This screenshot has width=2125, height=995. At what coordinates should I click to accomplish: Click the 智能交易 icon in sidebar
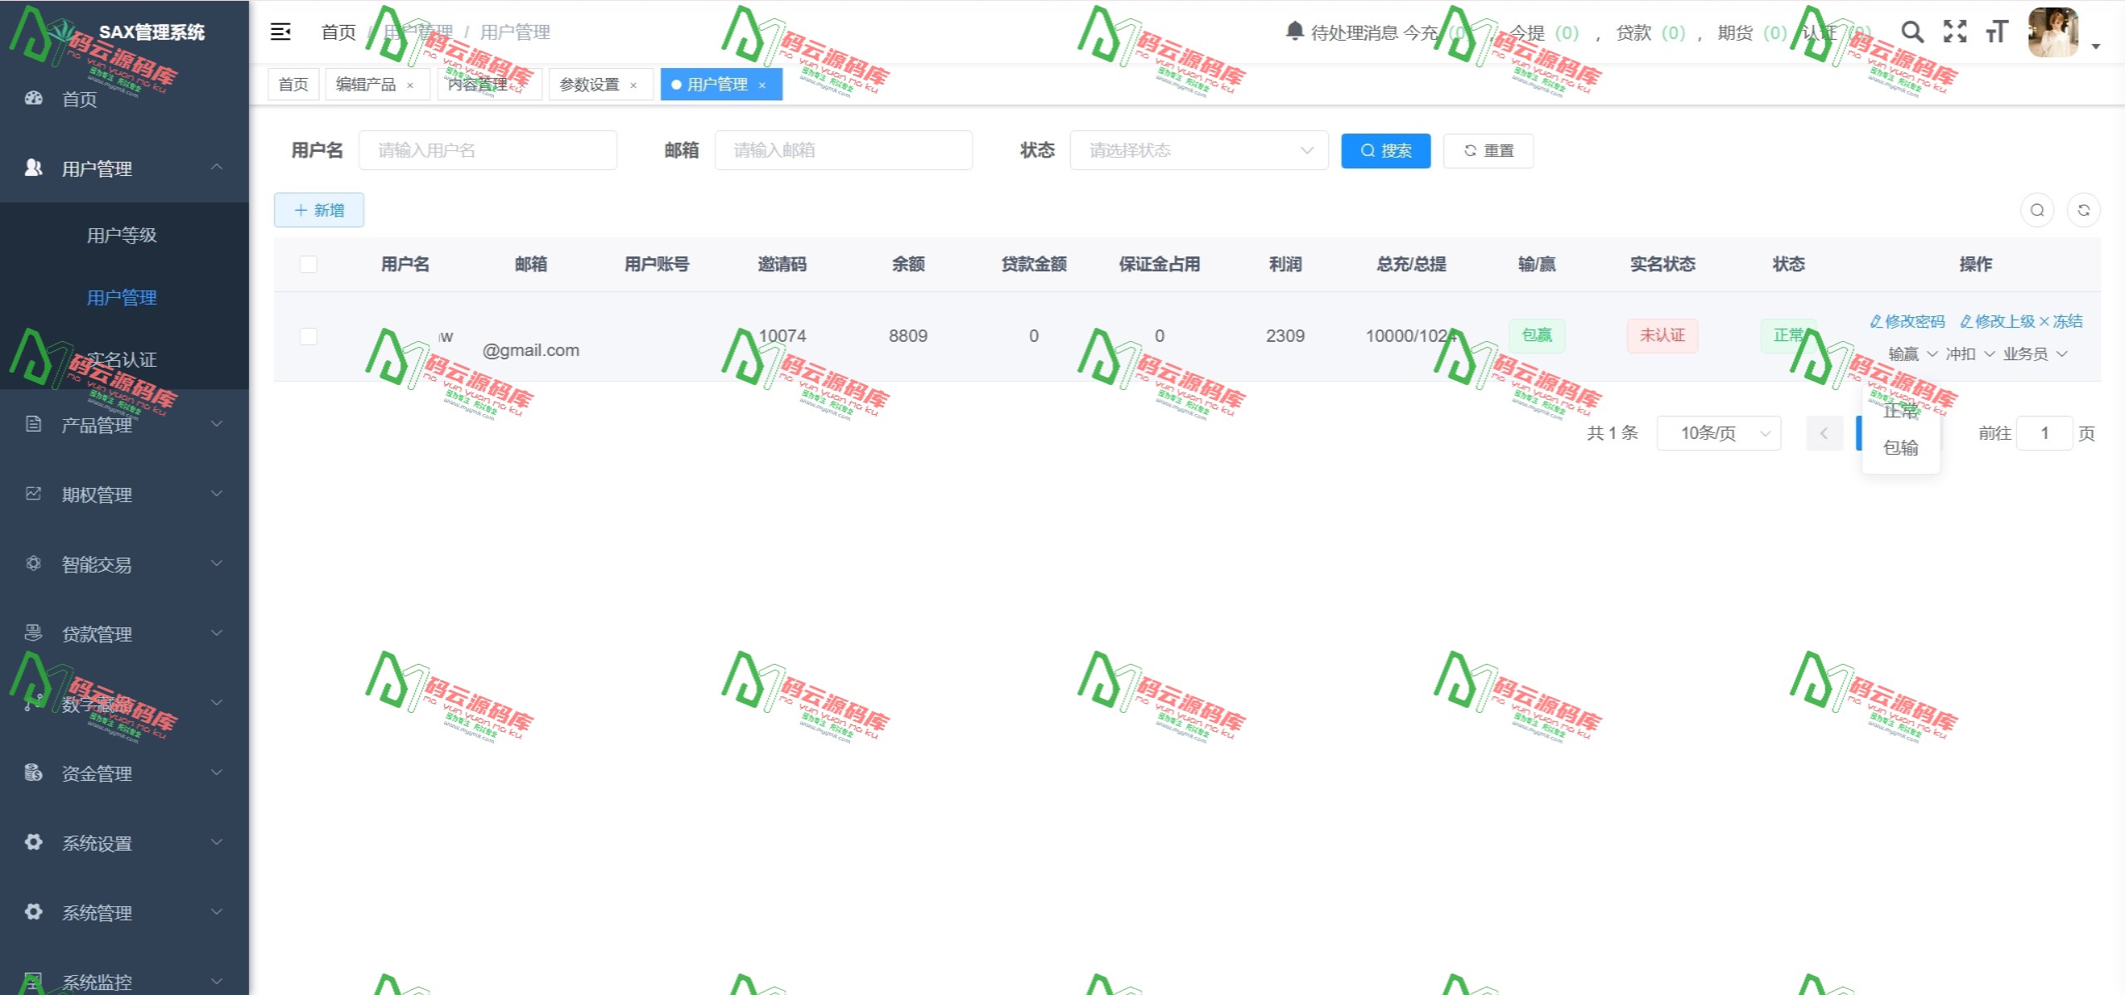point(33,563)
